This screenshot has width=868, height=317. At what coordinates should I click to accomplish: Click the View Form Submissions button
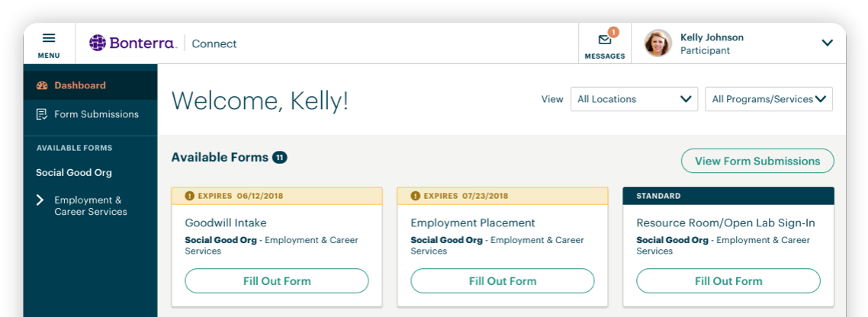tap(757, 161)
